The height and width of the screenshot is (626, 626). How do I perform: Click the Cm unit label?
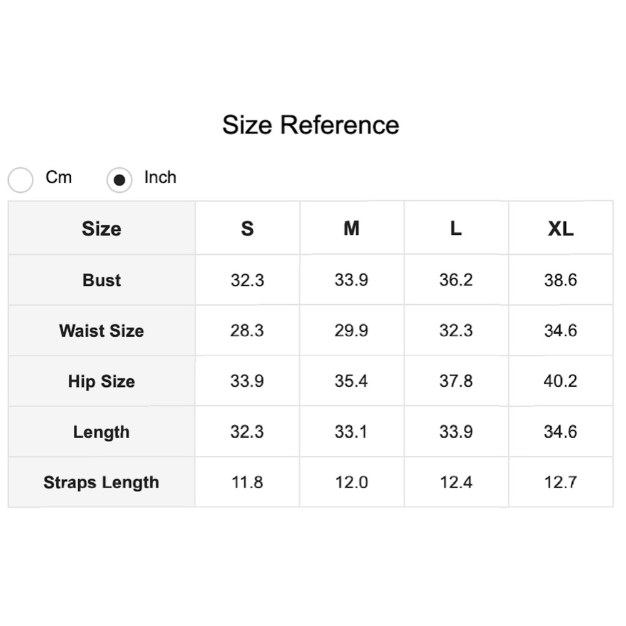(59, 177)
